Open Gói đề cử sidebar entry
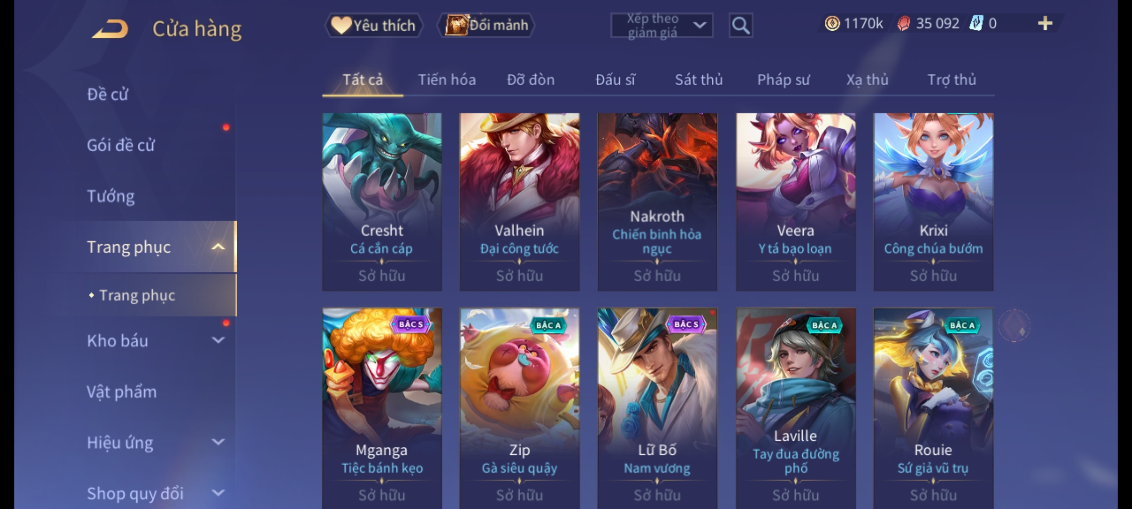This screenshot has width=1132, height=509. coord(121,145)
